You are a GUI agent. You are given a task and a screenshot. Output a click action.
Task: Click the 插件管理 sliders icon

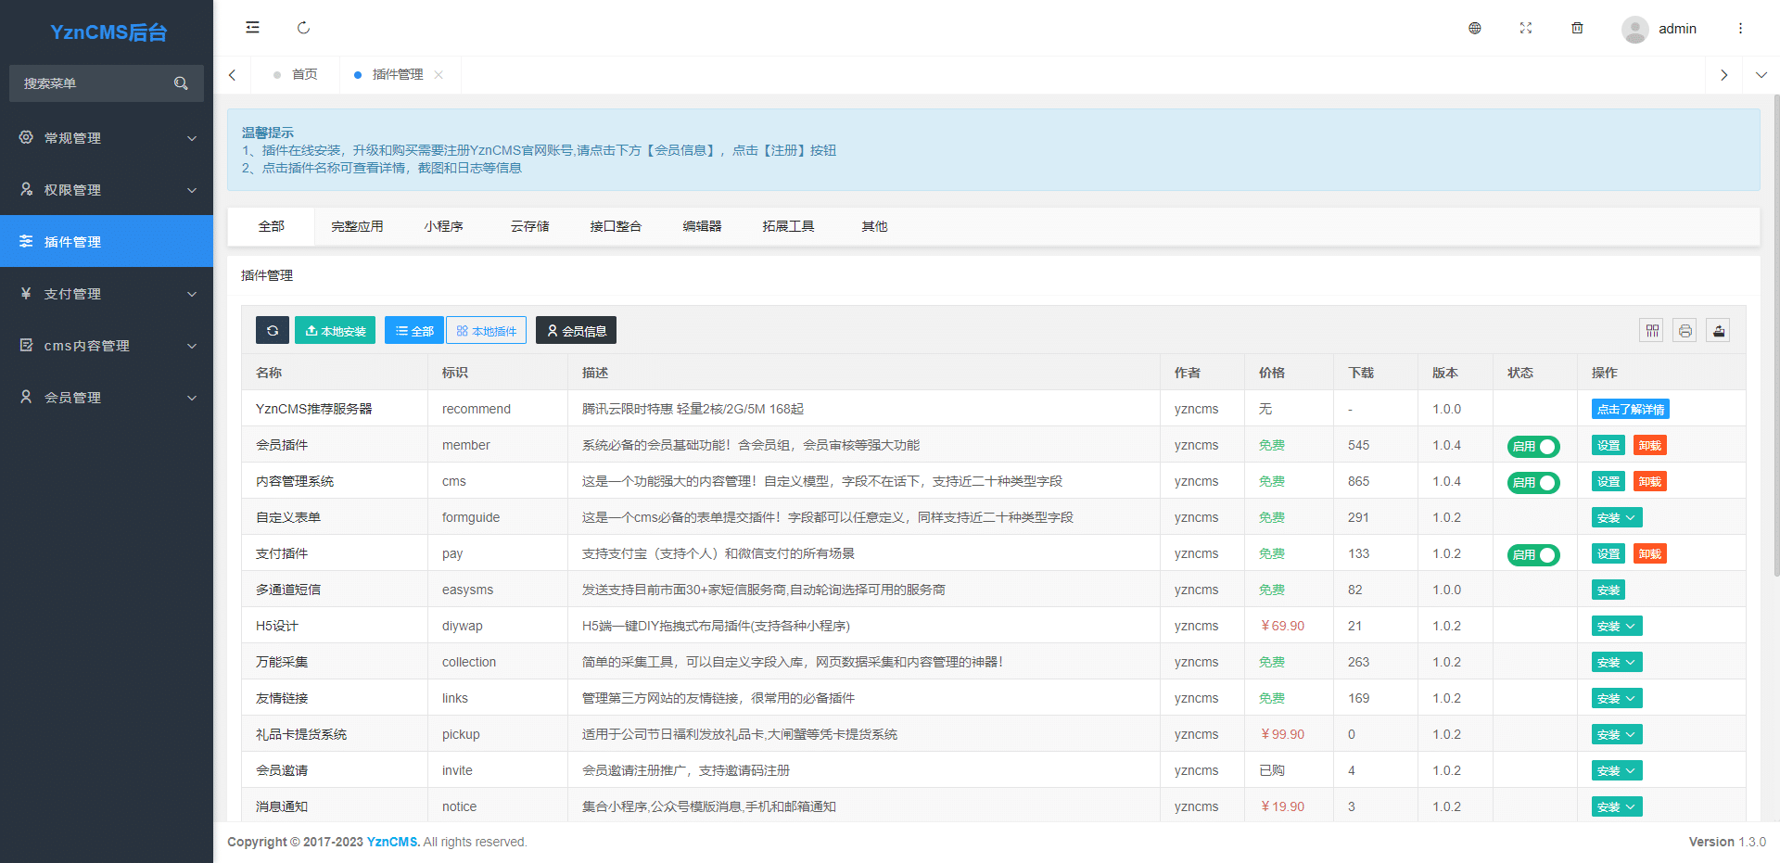(26, 241)
